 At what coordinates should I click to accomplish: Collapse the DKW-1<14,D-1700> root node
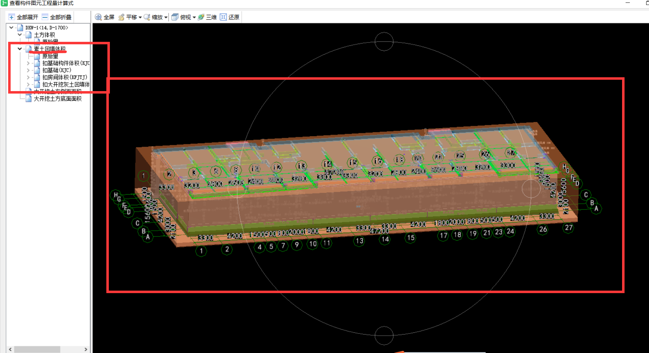pos(11,27)
